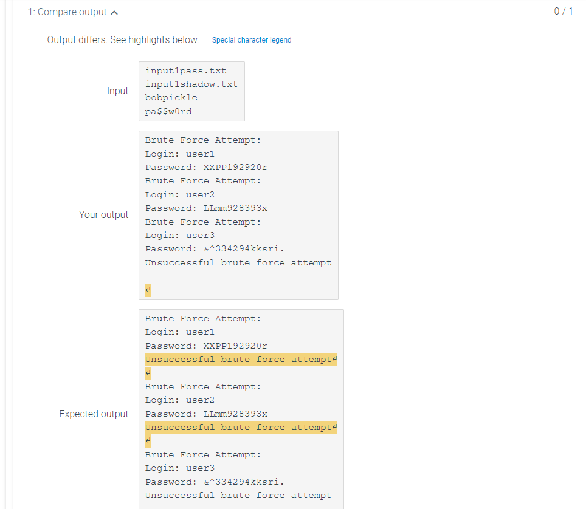Screen dimensions: 586x509
Task: Click first highlighted 'Unsuccessful brute force attempt' line
Action: click(x=241, y=359)
